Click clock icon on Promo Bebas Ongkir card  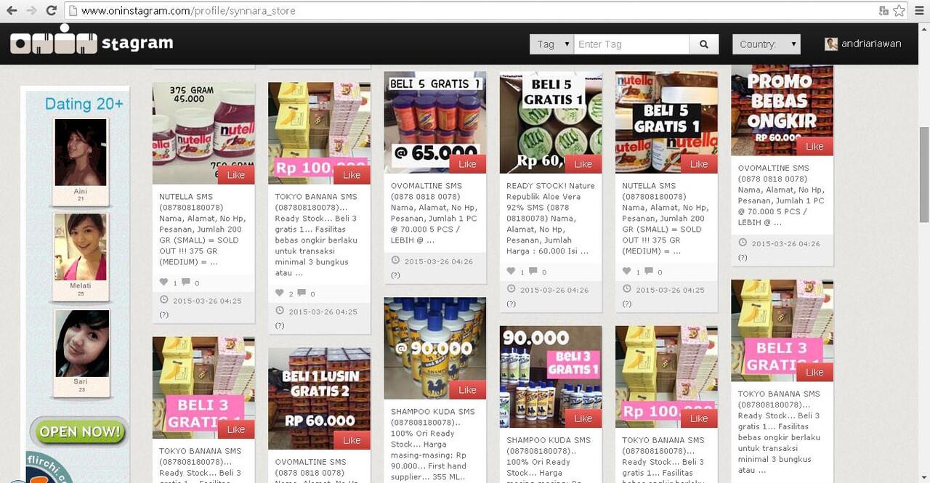pyautogui.click(x=743, y=243)
